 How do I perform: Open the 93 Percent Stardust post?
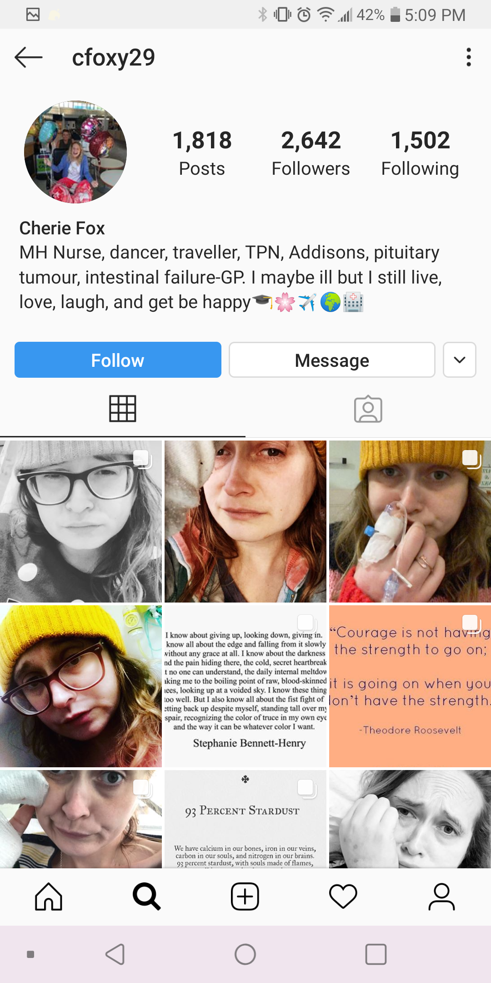[x=245, y=819]
